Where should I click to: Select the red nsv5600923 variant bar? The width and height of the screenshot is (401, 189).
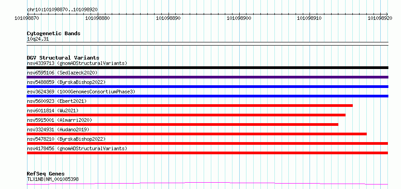190,106
